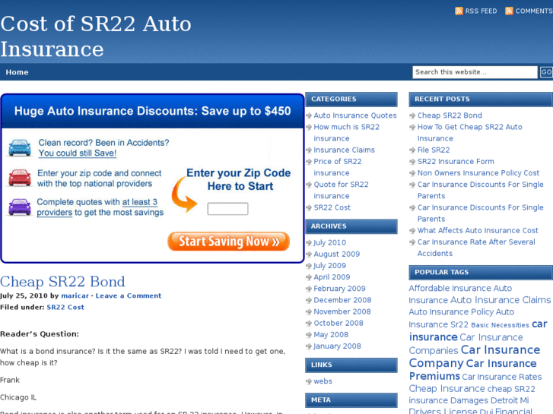This screenshot has width=553, height=414.
Task: Click Car Insurance Rates tag
Action: [x=502, y=377]
